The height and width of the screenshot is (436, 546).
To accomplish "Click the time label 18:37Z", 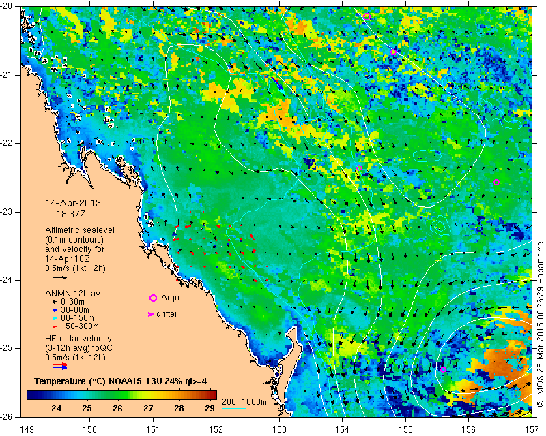I will click(71, 214).
